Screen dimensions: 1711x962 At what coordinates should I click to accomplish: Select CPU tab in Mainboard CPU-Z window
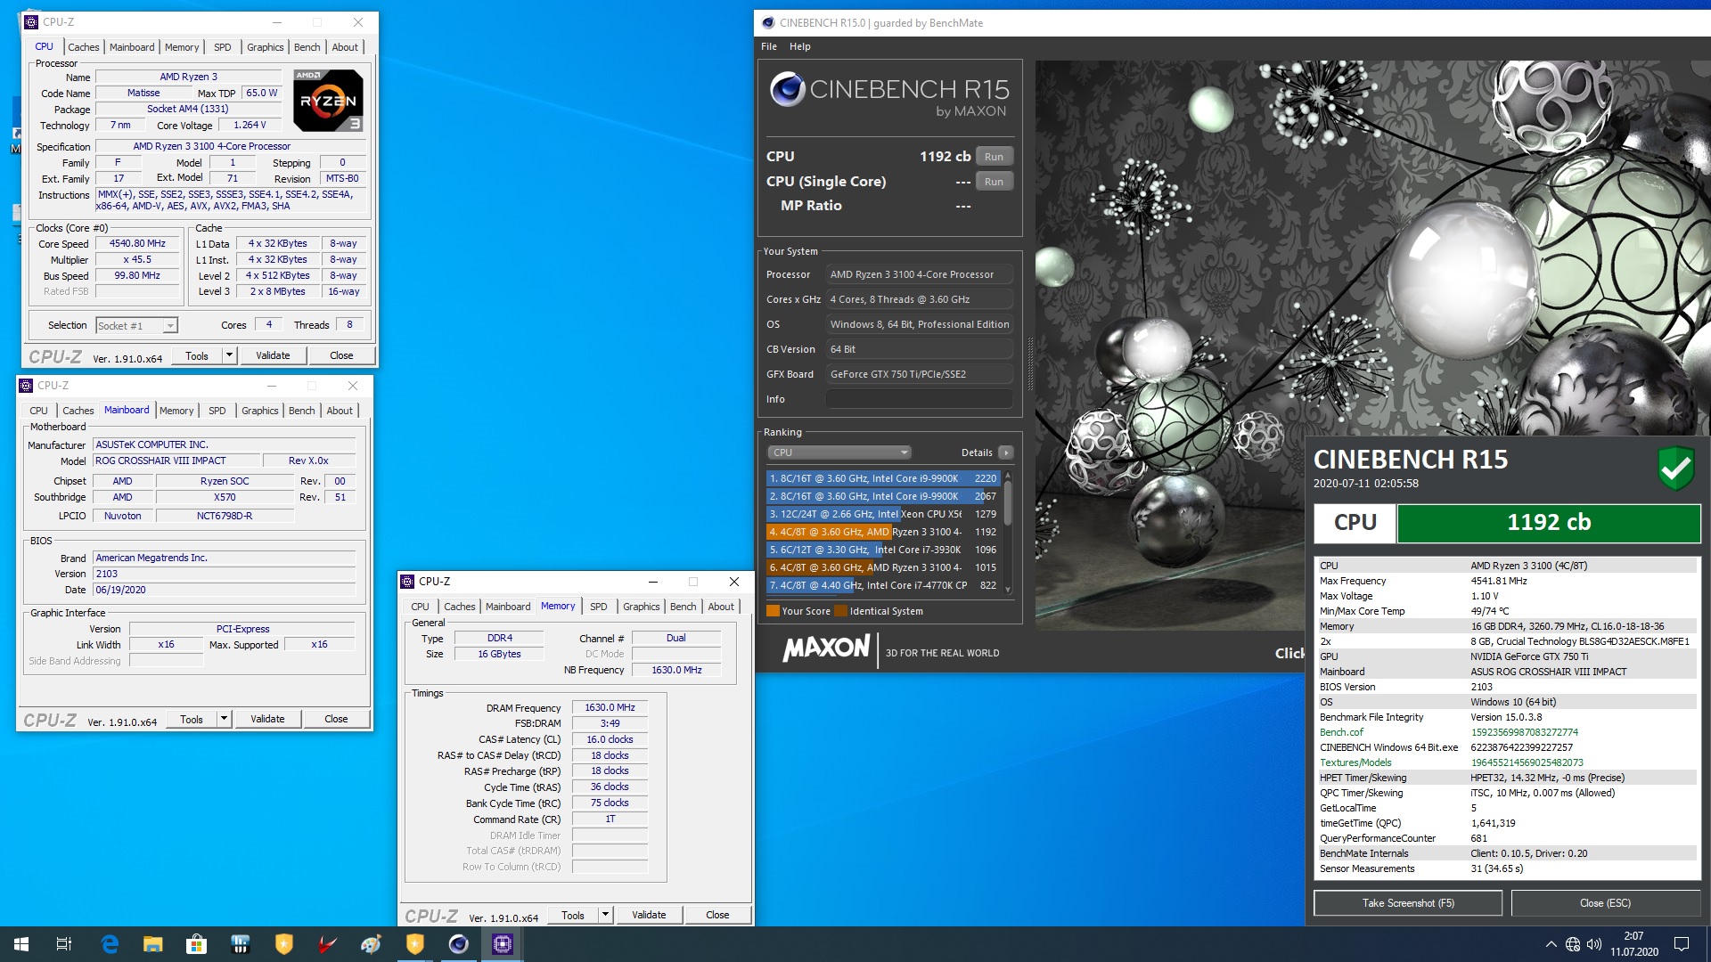pyautogui.click(x=38, y=411)
